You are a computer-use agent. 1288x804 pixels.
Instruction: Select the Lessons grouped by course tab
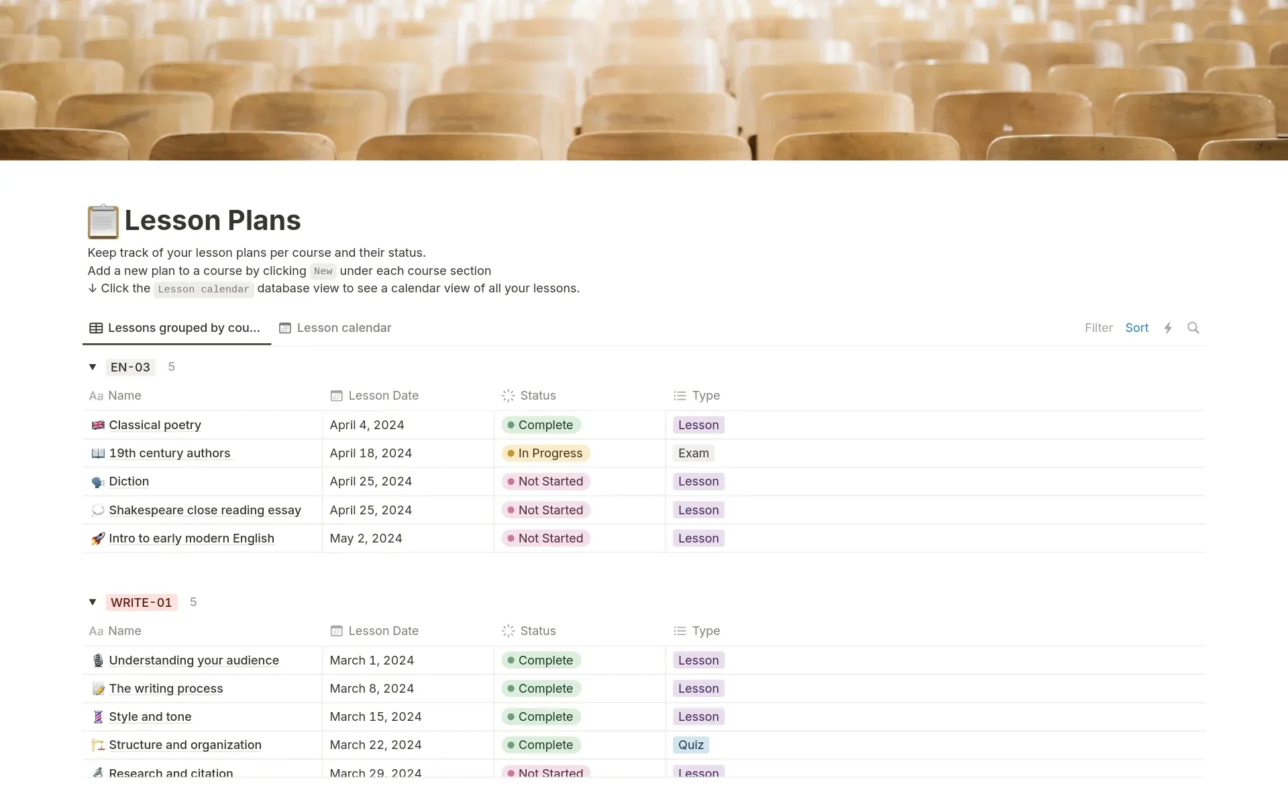click(175, 327)
